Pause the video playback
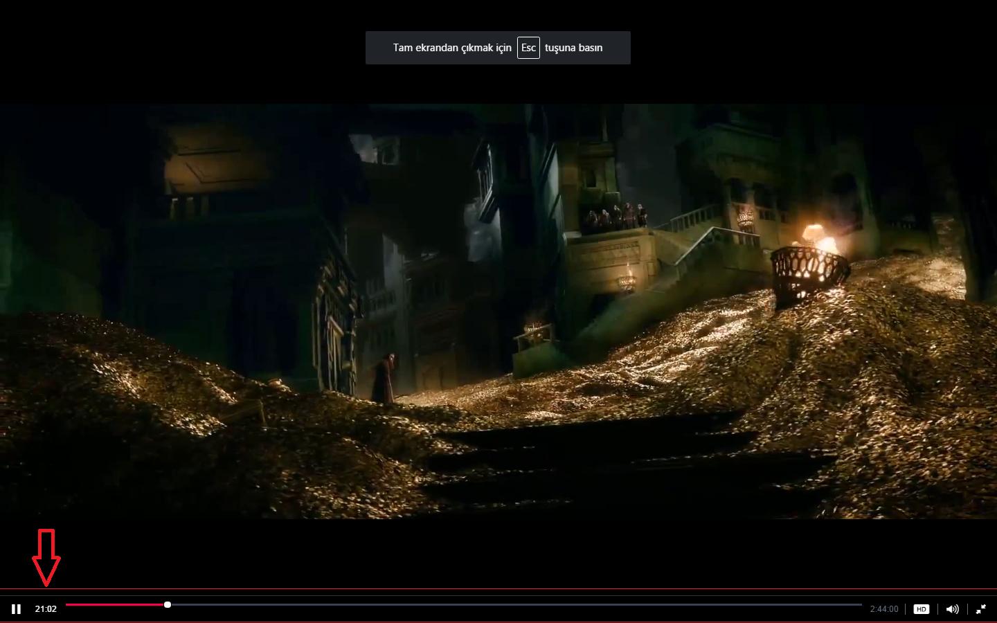Image resolution: width=997 pixels, height=623 pixels. tap(16, 609)
